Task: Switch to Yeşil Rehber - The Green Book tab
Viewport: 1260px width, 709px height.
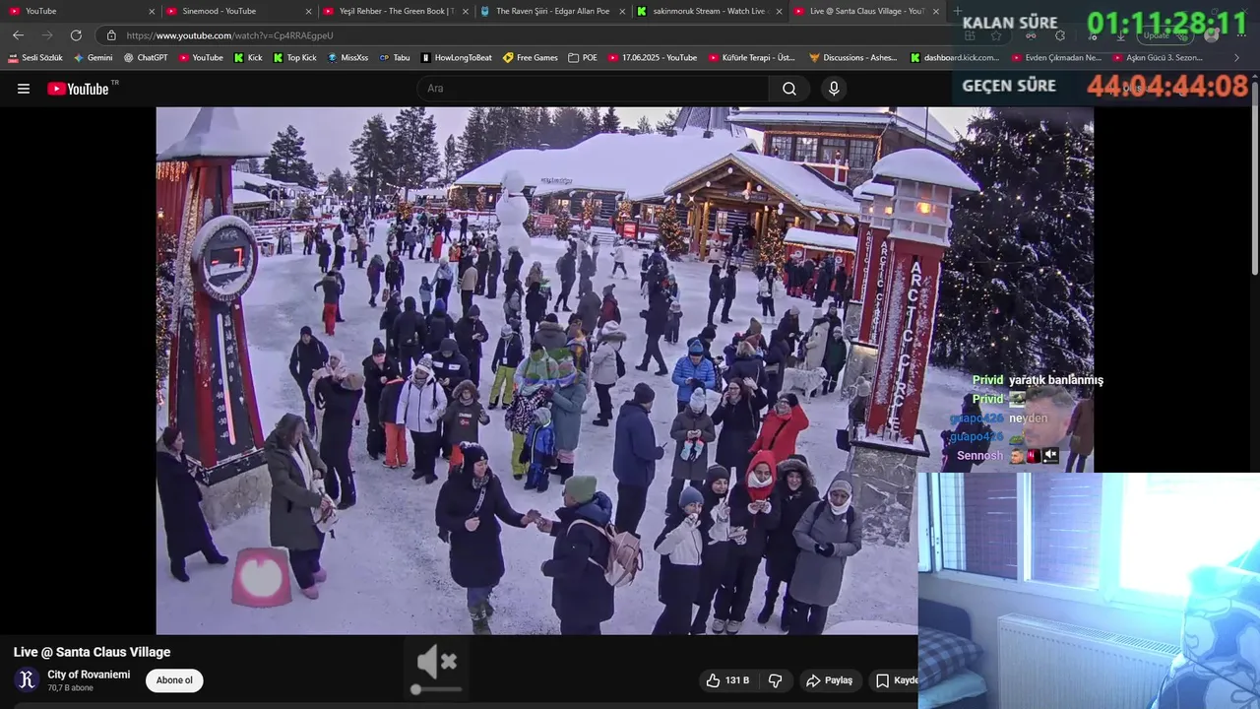Action: pos(394,11)
